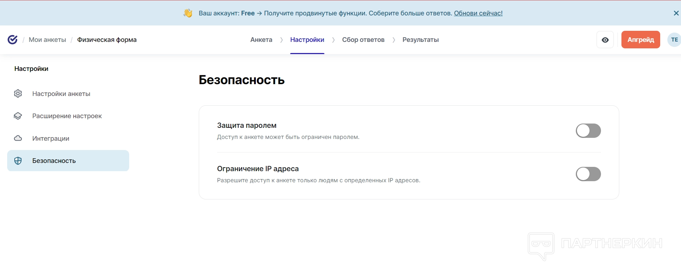Dismiss the Free account banner
Screen dimensions: 681x280
coord(676,13)
